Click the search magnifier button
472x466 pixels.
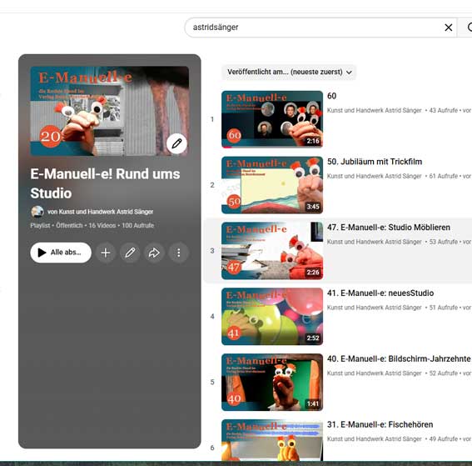tap(466, 28)
